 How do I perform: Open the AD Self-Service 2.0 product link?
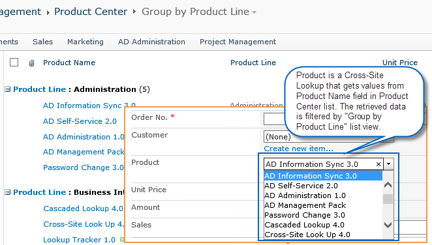click(80, 121)
